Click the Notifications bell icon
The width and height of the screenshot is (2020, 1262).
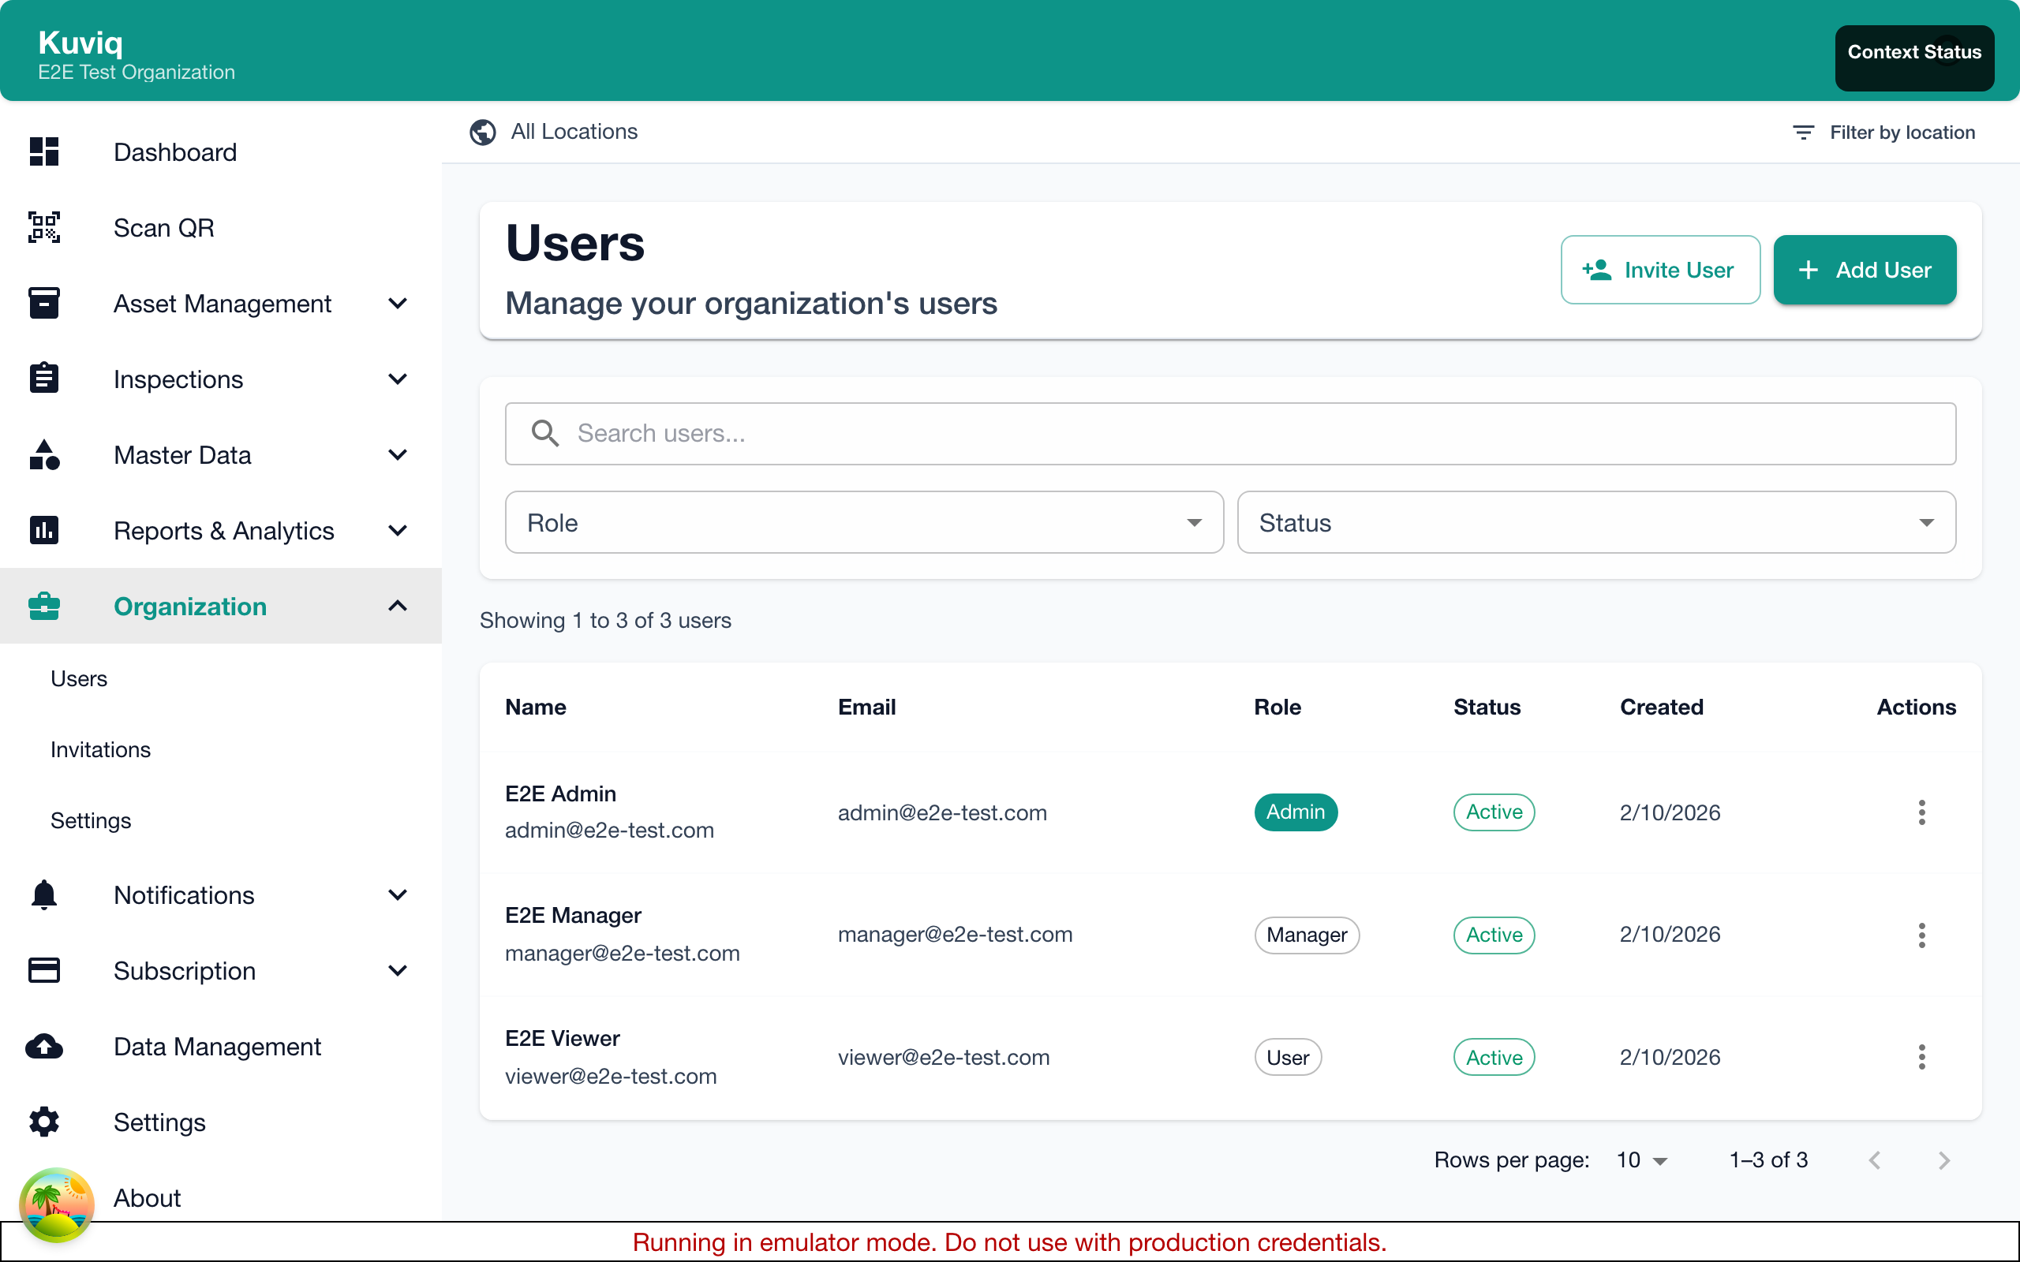pyautogui.click(x=43, y=894)
